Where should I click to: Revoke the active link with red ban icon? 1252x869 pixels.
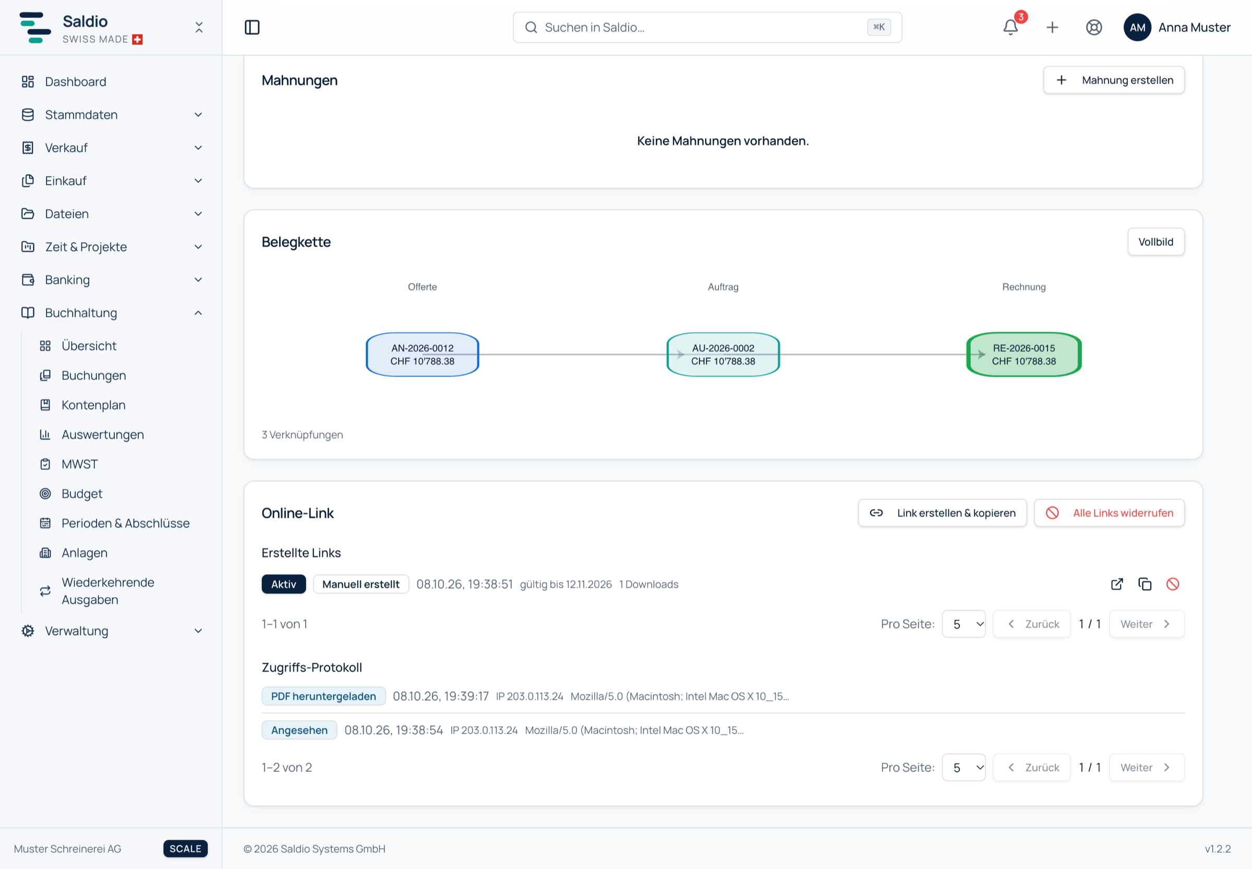(1173, 584)
